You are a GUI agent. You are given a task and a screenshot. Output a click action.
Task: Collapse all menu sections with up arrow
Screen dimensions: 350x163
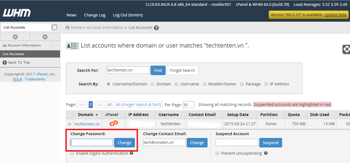point(15,37)
